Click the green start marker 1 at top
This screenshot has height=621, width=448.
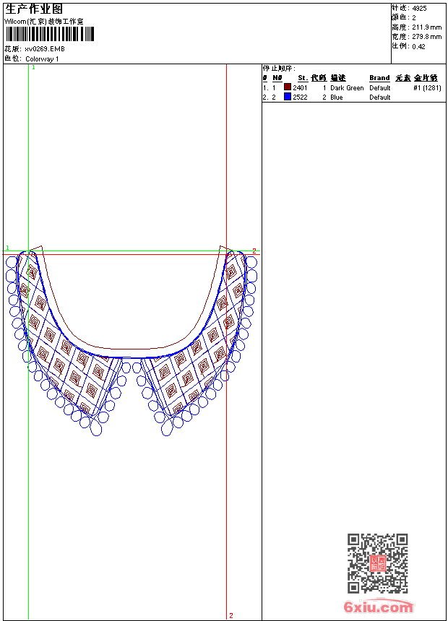33,67
